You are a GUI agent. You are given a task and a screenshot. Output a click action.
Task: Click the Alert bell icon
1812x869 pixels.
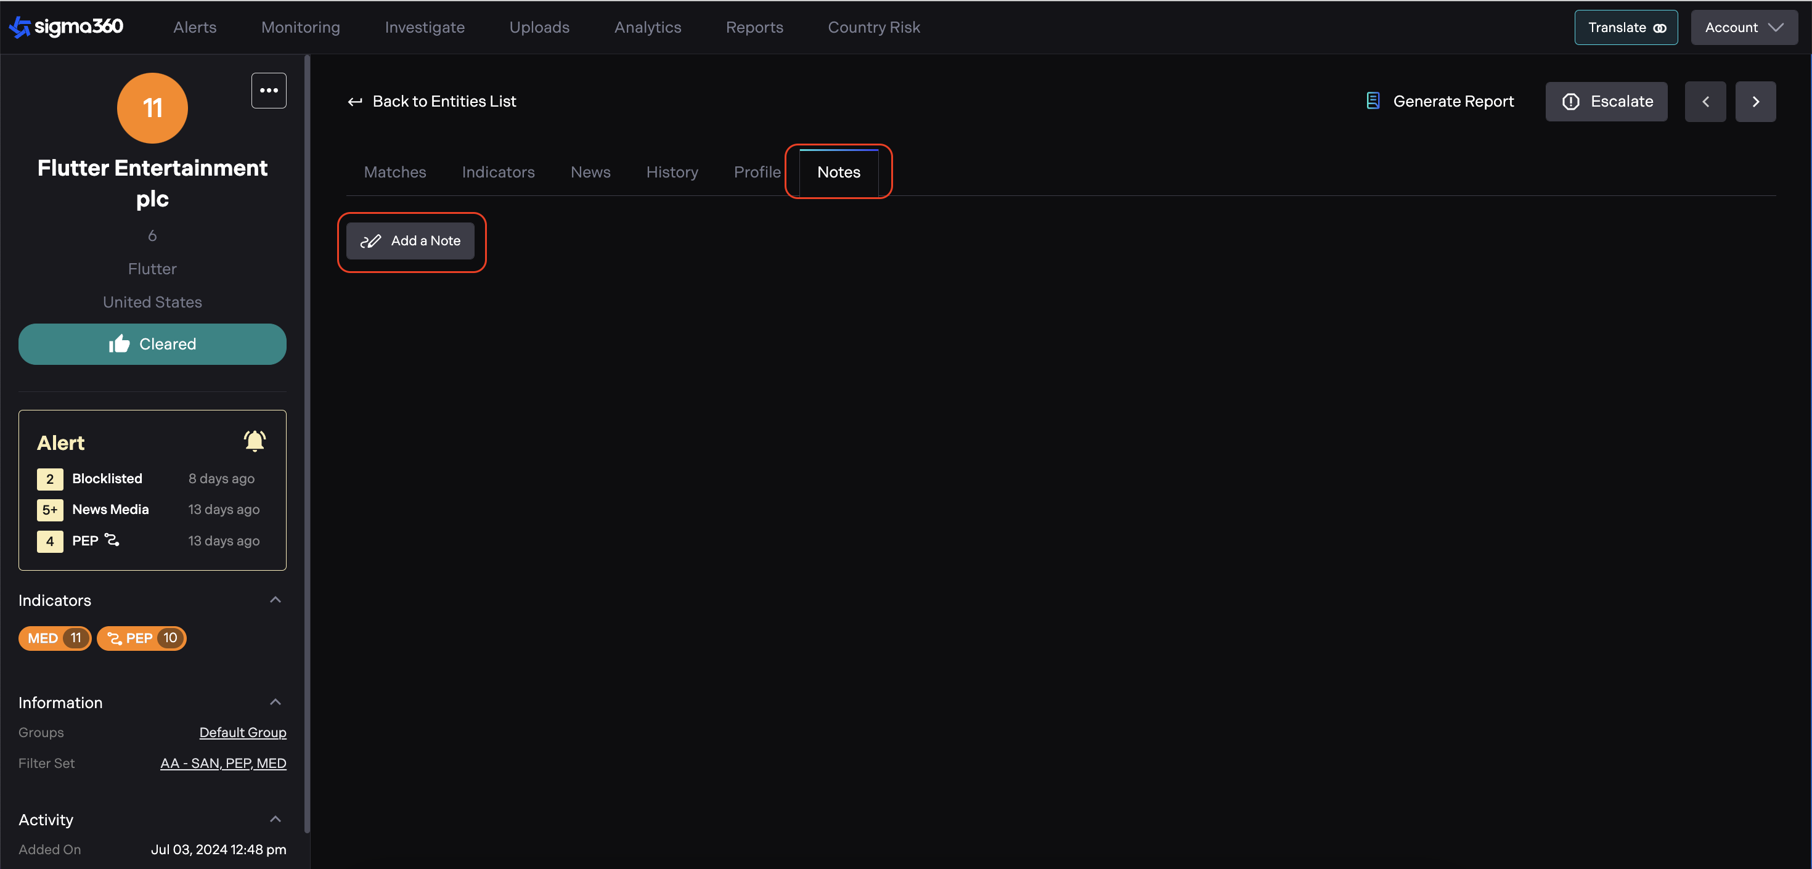(x=254, y=441)
